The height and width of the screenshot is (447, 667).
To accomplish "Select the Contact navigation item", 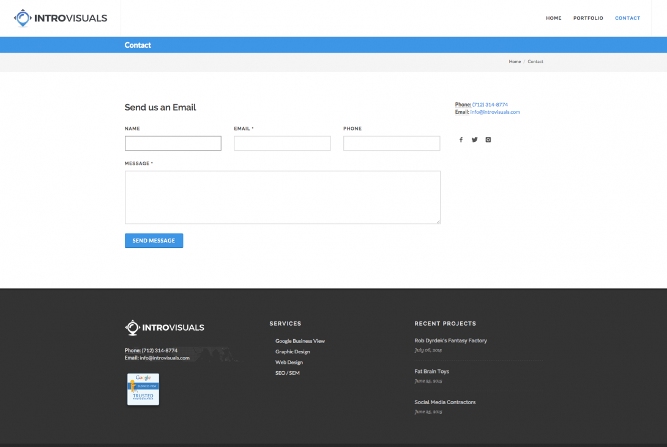I will pos(627,18).
